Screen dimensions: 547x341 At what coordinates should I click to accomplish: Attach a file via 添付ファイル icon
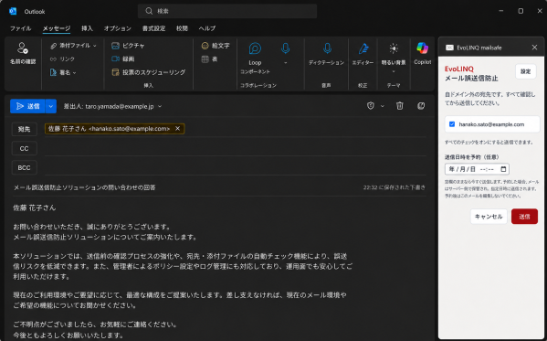coord(53,46)
